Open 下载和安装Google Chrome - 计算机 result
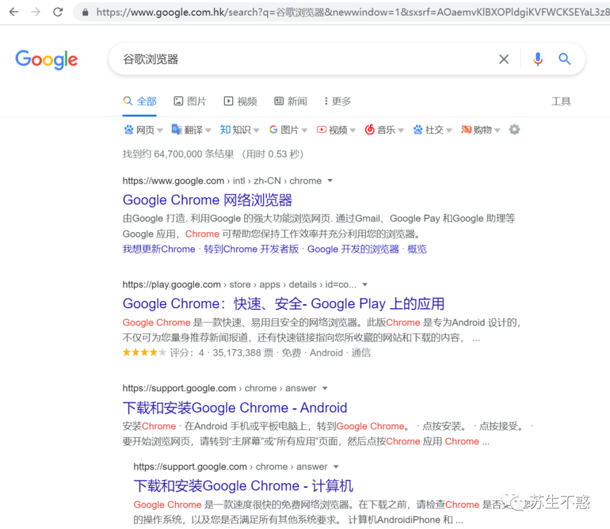 (x=243, y=486)
